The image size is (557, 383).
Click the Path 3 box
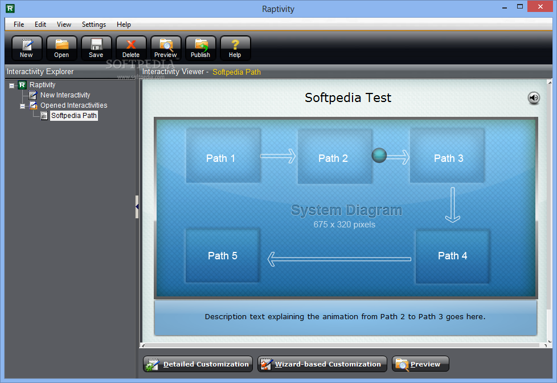(447, 156)
